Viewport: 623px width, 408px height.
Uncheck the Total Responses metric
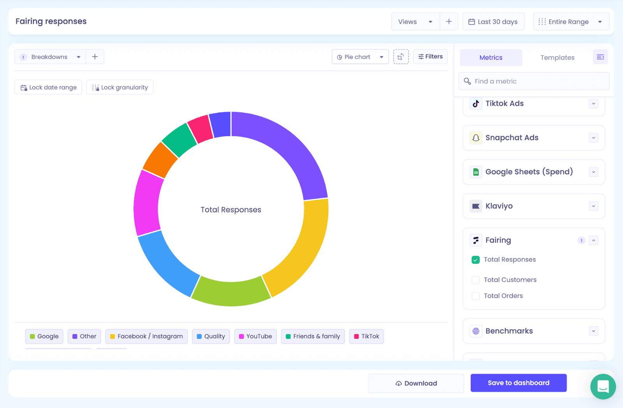475,260
